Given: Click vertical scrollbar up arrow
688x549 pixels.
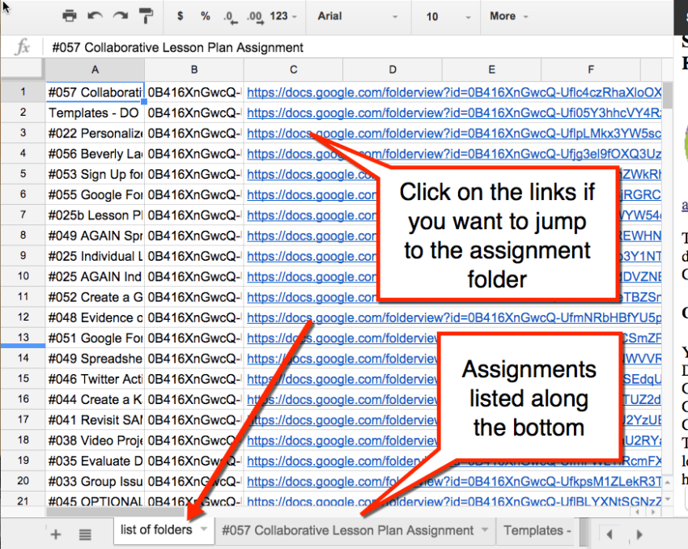Looking at the screenshot, I should 668,483.
